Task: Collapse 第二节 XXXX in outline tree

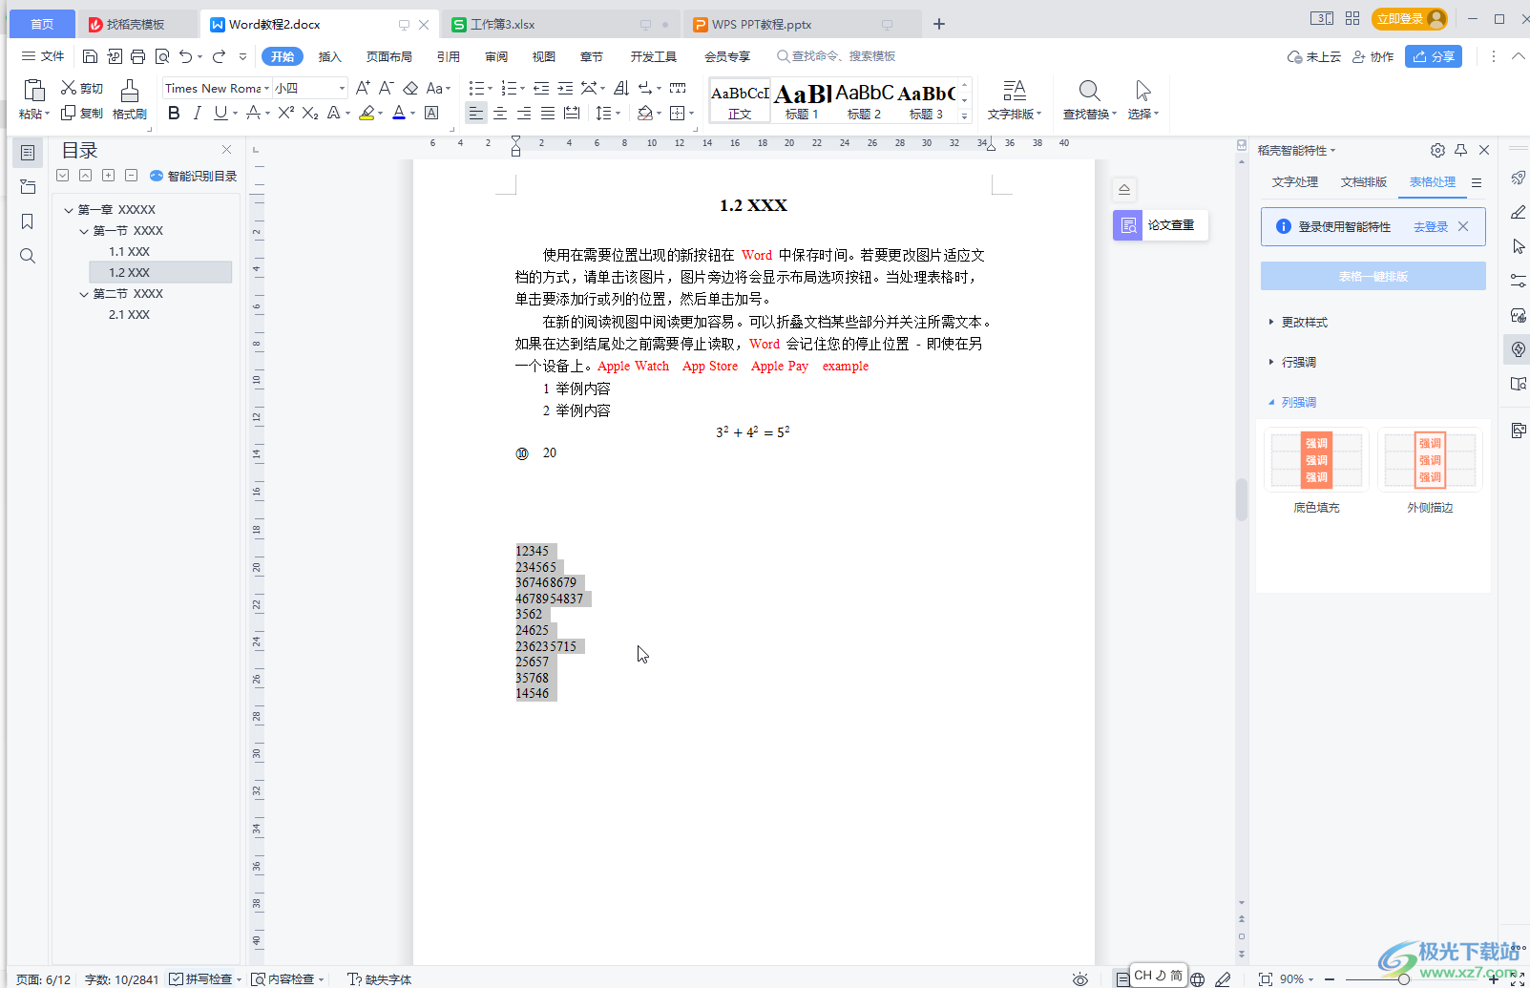Action: tap(84, 294)
